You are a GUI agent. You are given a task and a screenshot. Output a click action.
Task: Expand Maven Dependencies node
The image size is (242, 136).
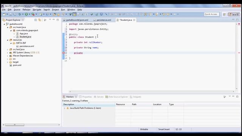[x=8, y=56]
